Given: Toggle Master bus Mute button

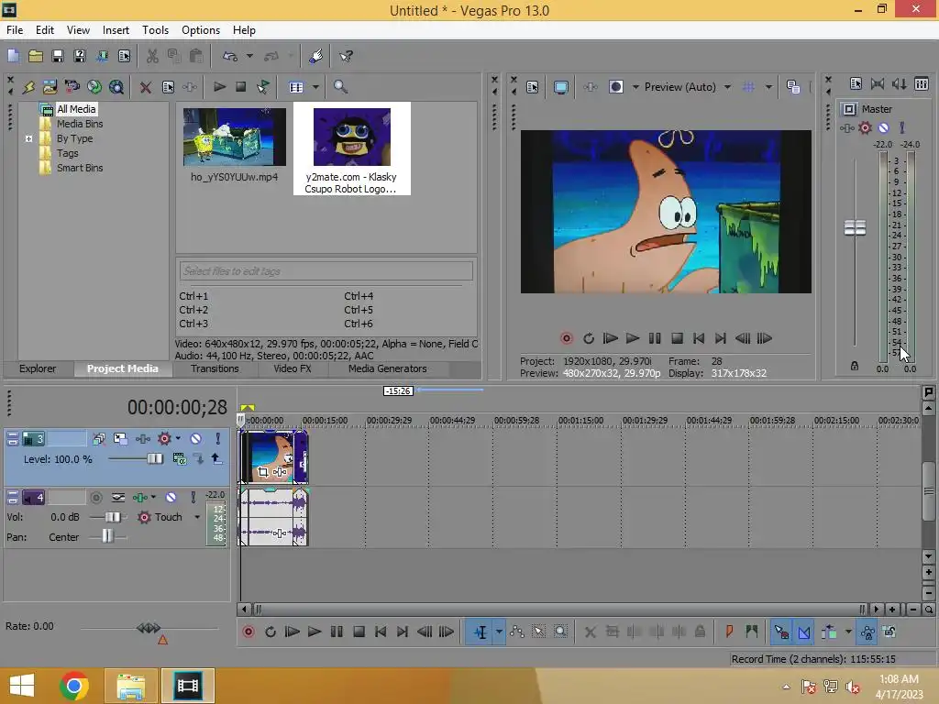Looking at the screenshot, I should 883,127.
